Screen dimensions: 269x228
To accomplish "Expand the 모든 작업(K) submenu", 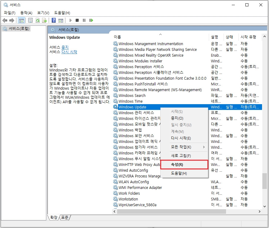I will 184,147.
